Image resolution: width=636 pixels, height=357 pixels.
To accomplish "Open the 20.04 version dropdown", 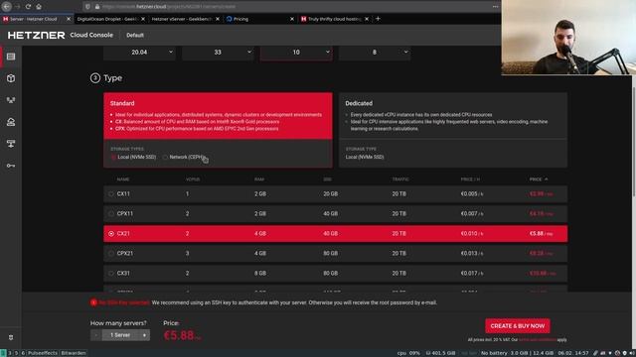I will [139, 53].
